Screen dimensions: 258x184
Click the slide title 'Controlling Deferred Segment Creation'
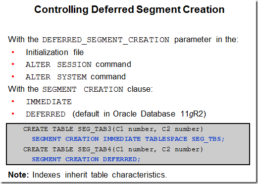129,9
